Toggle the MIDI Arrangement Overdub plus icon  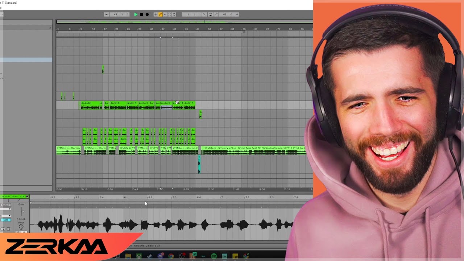click(x=156, y=14)
